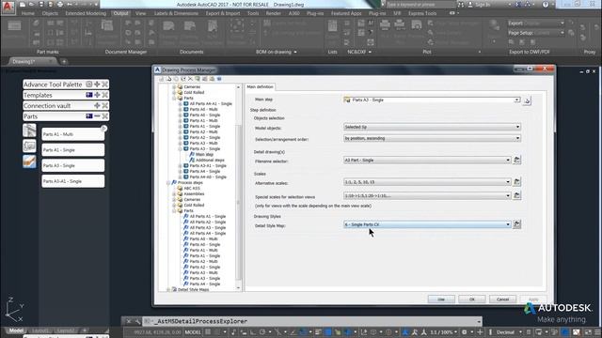This screenshot has width=602, height=338.
Task: Click the edit icon next to Alternative scales
Action: pos(516,181)
